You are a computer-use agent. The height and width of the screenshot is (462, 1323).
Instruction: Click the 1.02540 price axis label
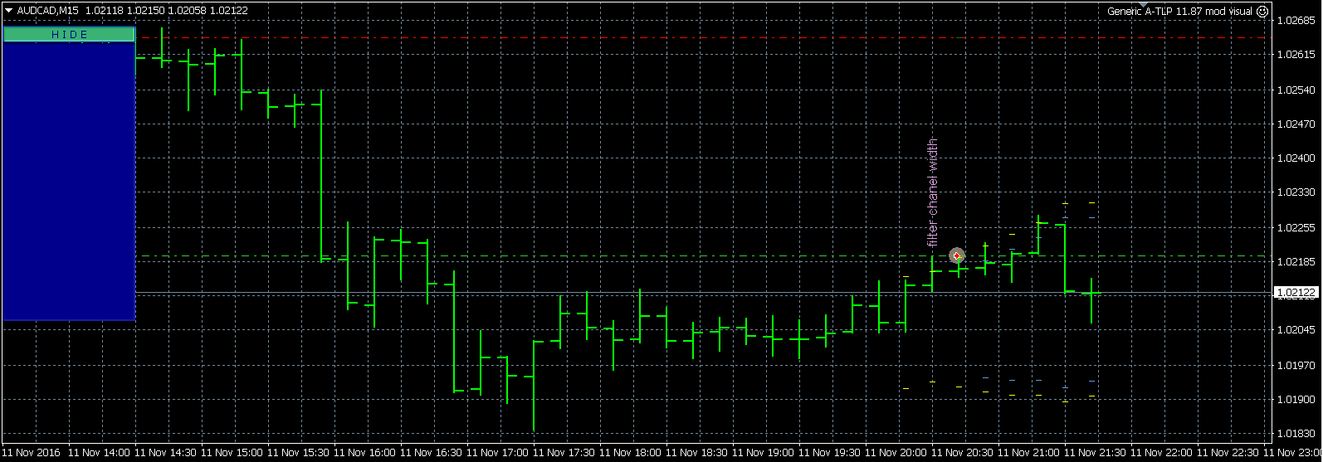[x=1295, y=89]
